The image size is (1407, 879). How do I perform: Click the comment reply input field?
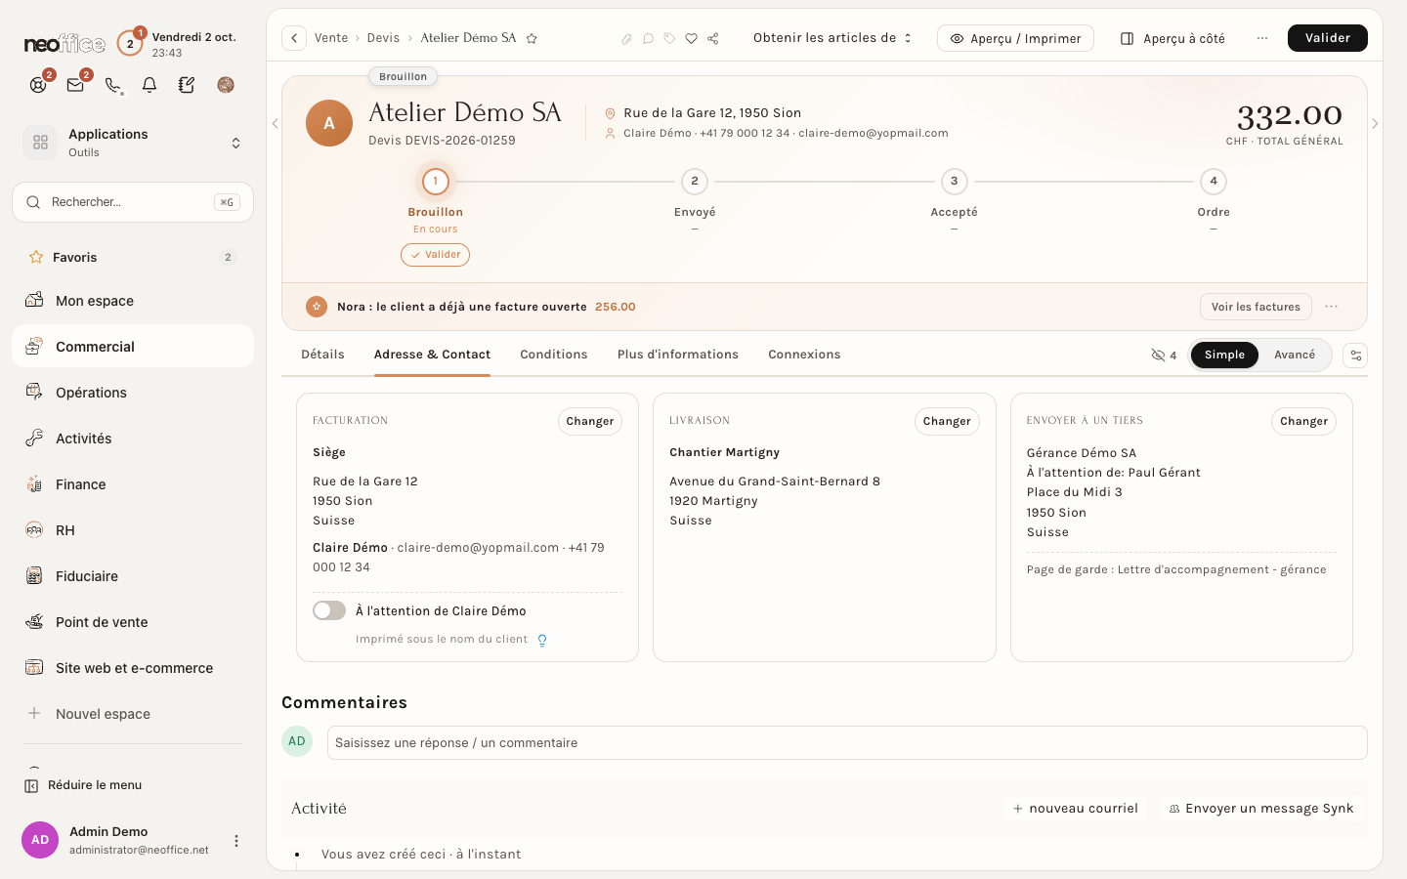(847, 742)
